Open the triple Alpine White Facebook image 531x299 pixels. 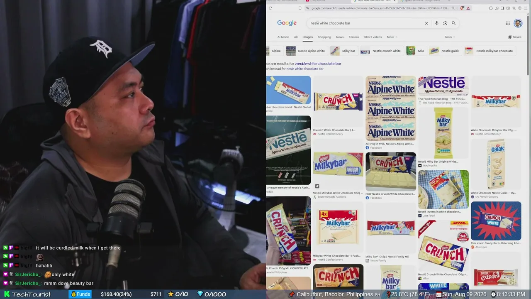391,108
